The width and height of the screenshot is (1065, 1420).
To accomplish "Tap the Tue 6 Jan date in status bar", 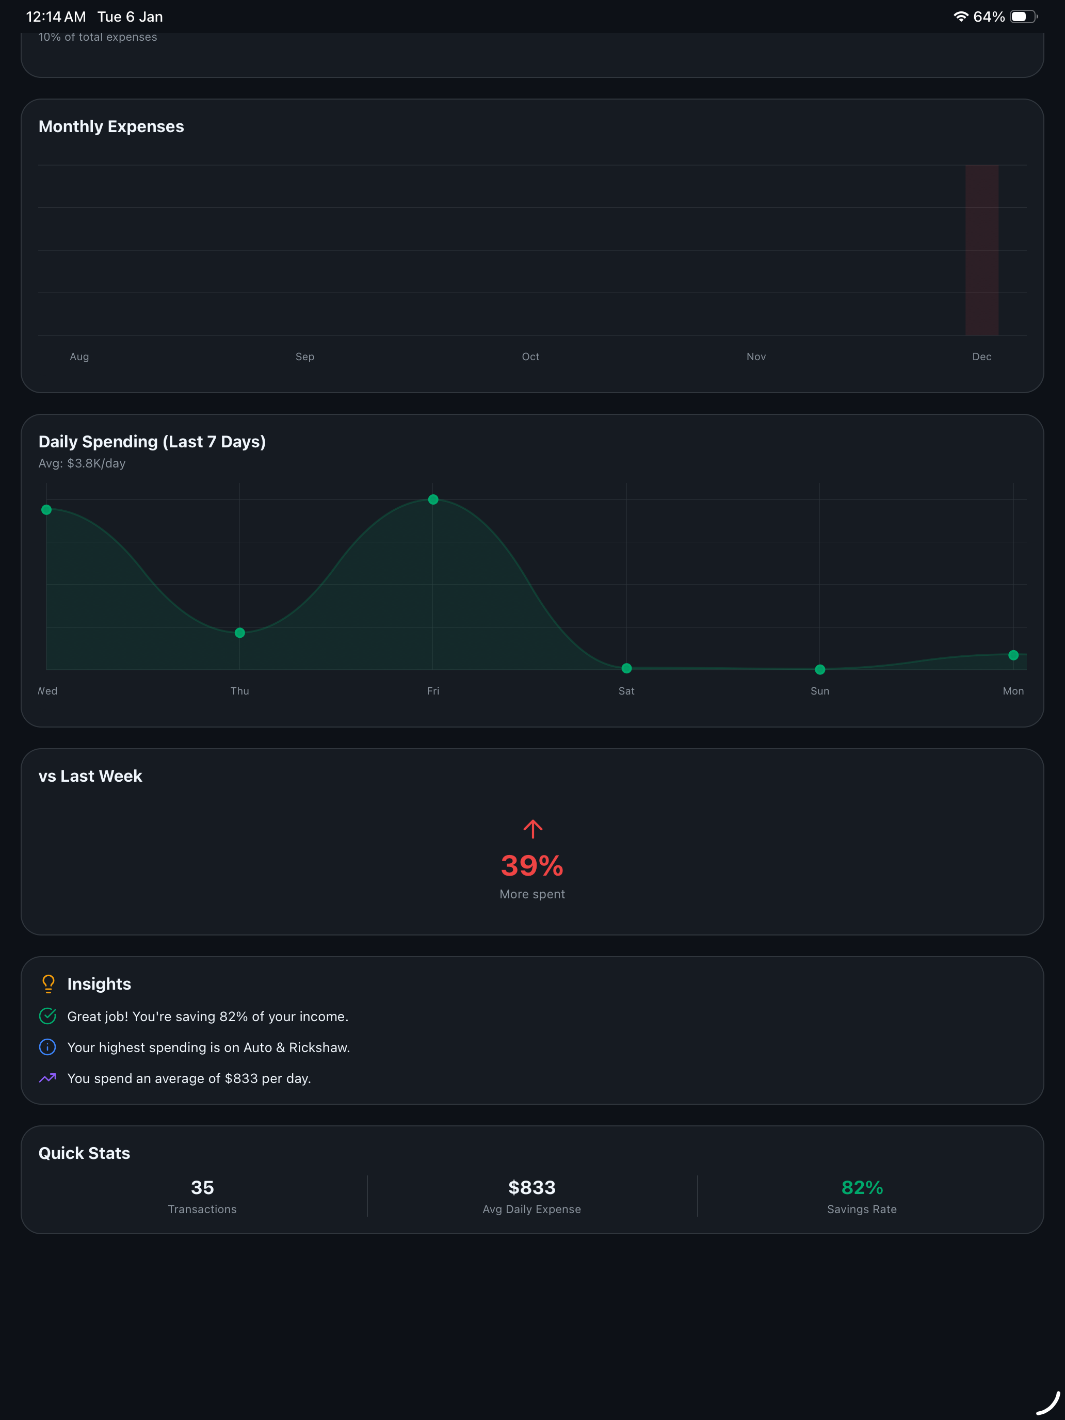I will coord(131,17).
